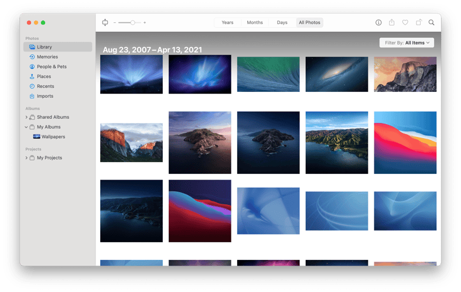Select the green Mavericks wave thumbnail
Image resolution: width=461 pixels, height=292 pixels.
(268, 74)
